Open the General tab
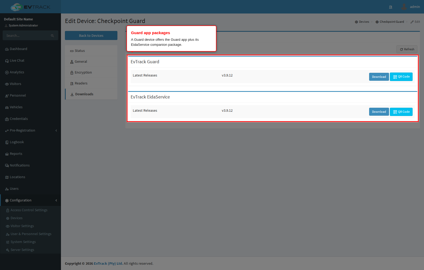This screenshot has width=424, height=270. coord(91,62)
